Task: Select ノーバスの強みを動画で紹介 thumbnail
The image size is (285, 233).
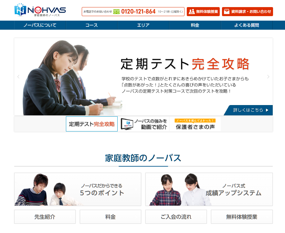Action: pos(143,124)
